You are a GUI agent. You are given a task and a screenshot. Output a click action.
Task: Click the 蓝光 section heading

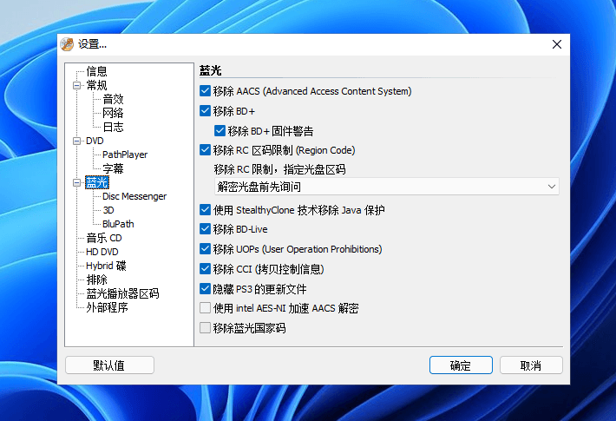(x=211, y=70)
